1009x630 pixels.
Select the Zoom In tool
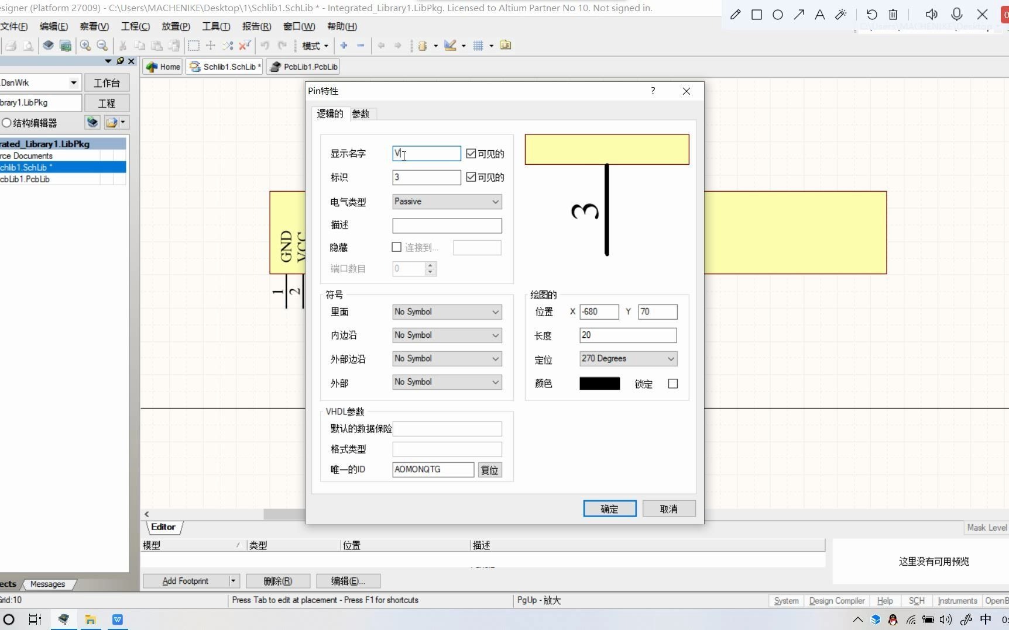[85, 46]
